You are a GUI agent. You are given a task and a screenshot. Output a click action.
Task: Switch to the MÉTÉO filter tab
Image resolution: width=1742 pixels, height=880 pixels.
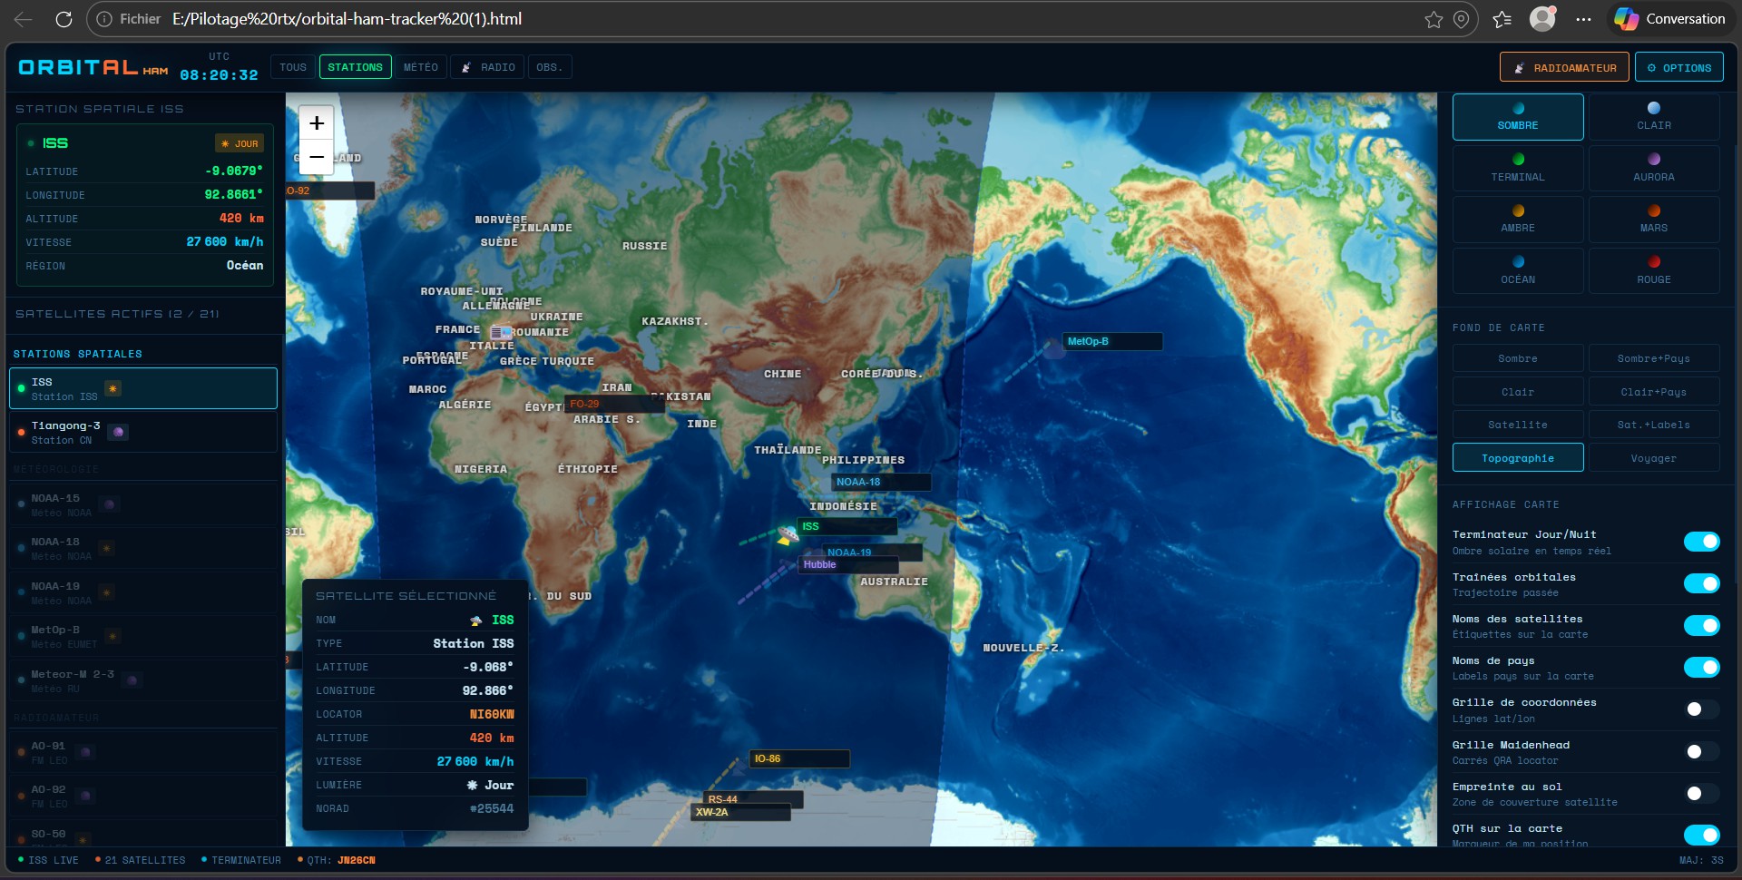click(x=421, y=67)
